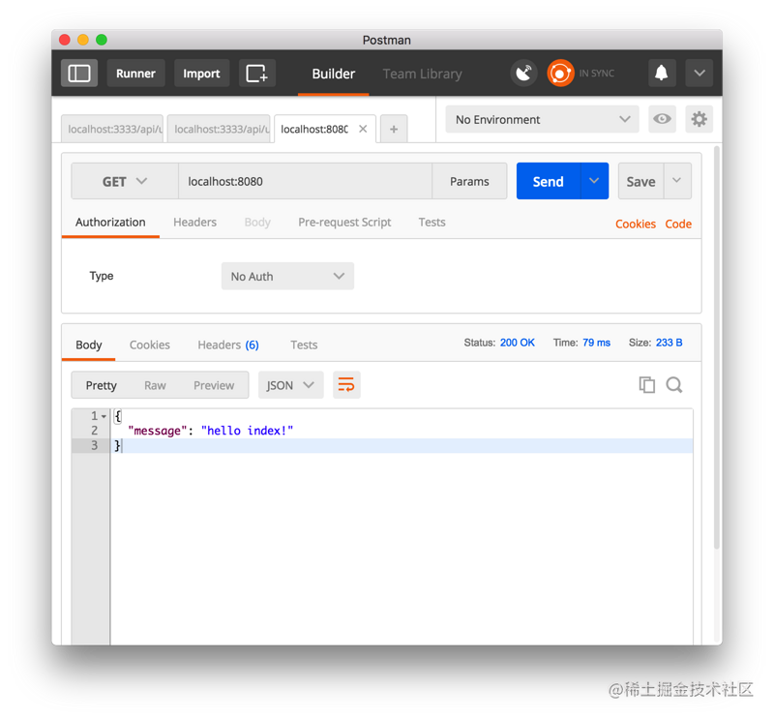Collapse the JSON object at line 1
This screenshot has width=774, height=719.
[104, 416]
